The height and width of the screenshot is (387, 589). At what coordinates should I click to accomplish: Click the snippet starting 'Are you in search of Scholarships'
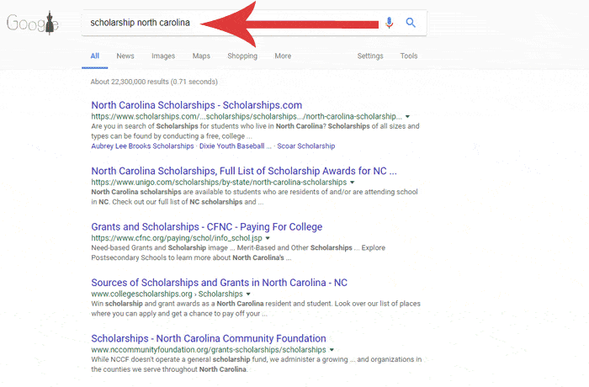(255, 131)
